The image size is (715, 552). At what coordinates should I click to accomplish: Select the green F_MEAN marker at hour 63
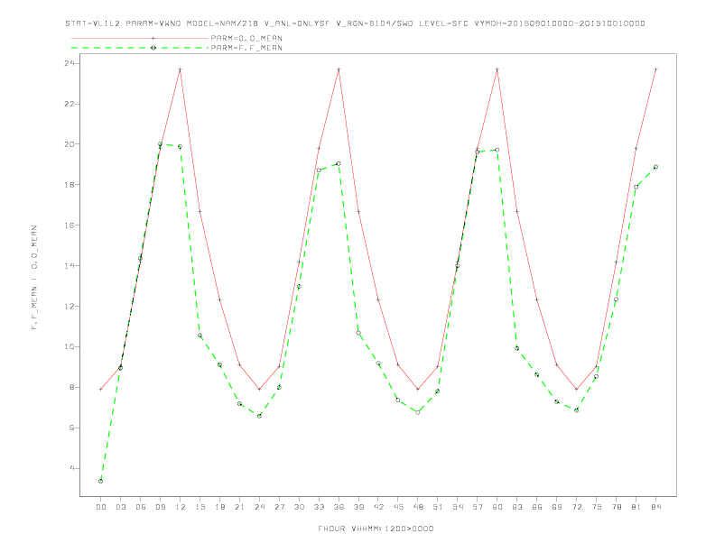tap(517, 348)
